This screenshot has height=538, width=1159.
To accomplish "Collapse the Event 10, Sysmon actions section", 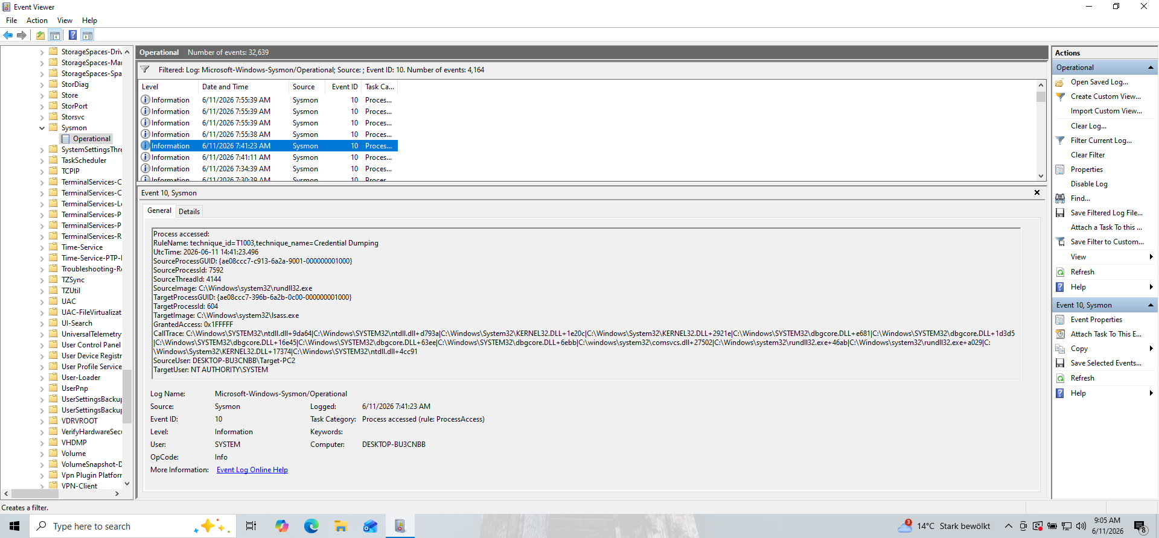I will [x=1151, y=305].
